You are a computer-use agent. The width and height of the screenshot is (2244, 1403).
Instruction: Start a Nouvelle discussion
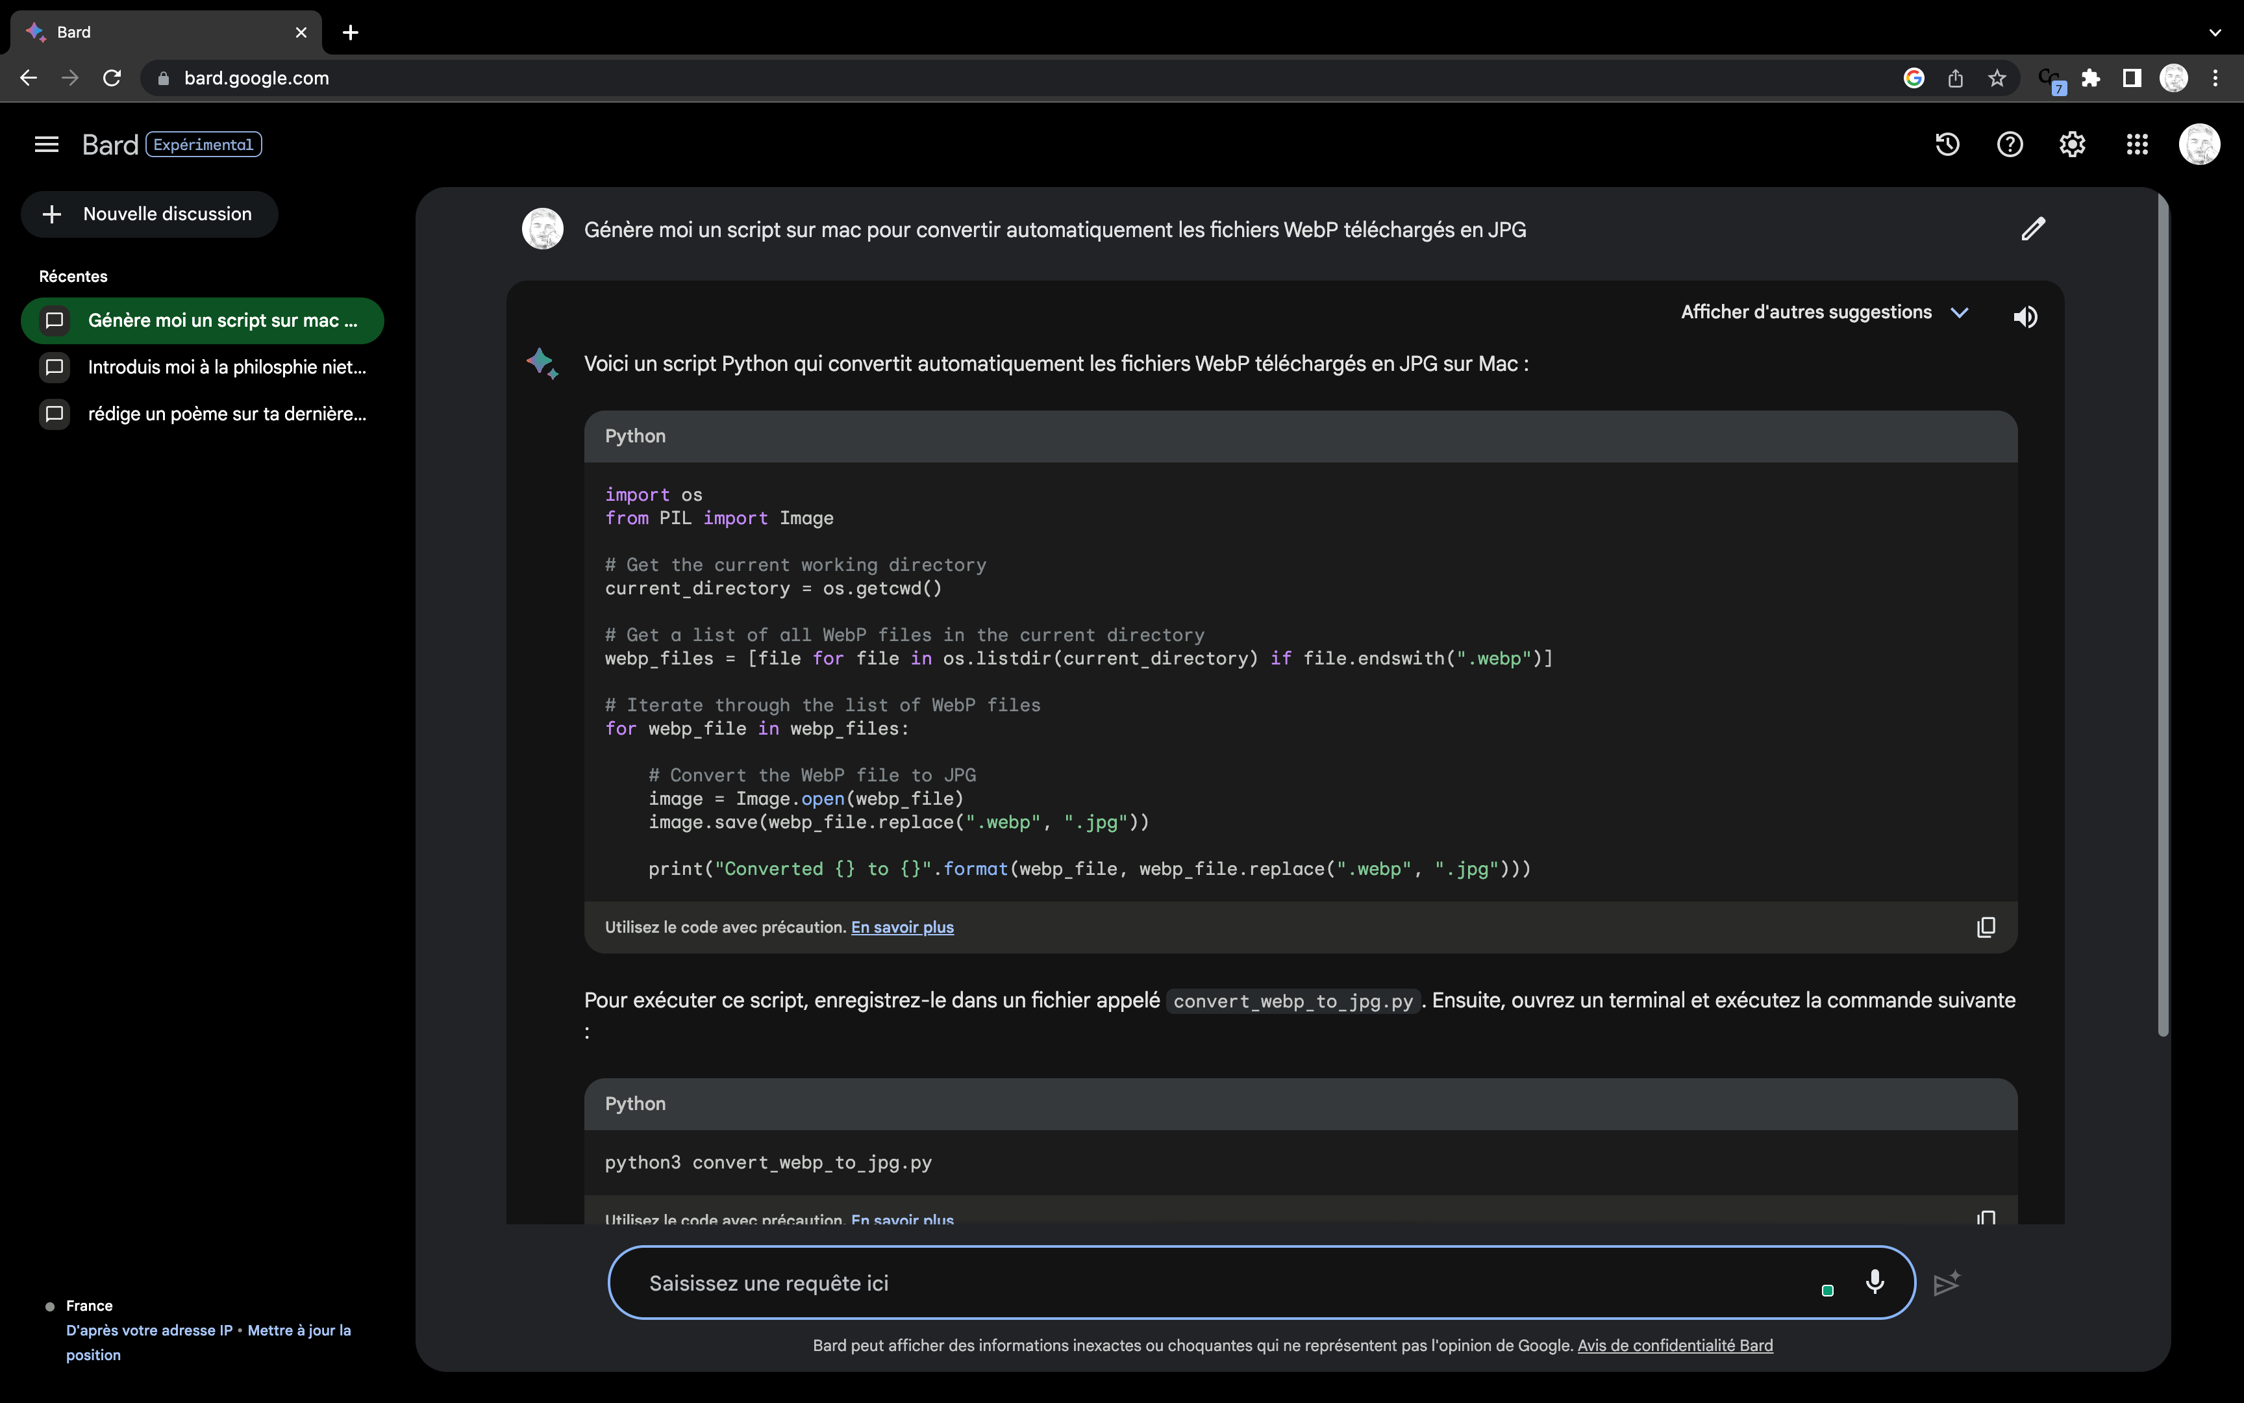pyautogui.click(x=149, y=214)
